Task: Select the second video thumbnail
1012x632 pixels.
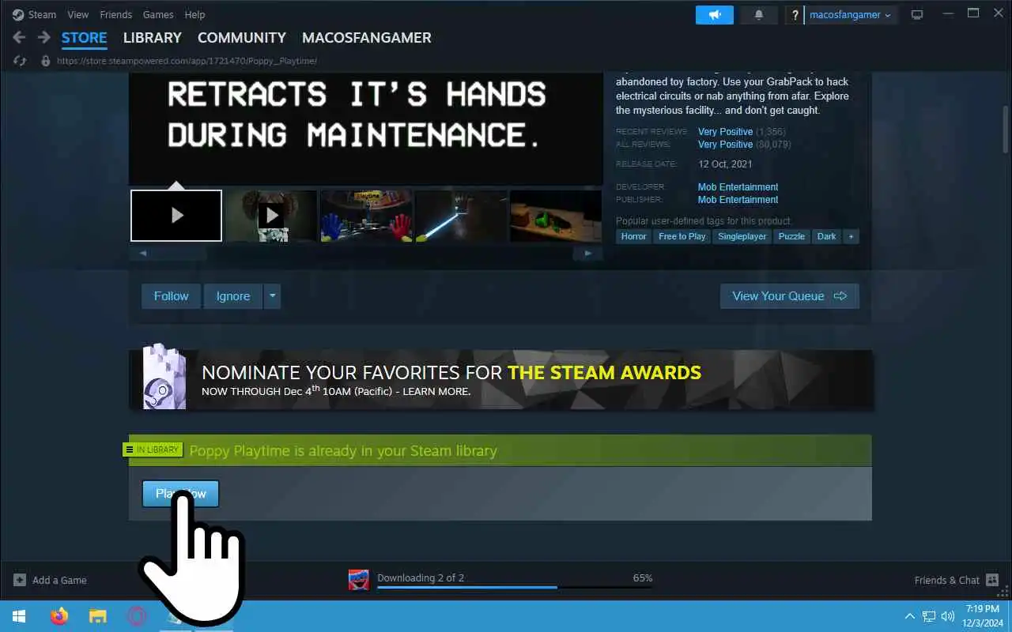Action: [x=271, y=216]
